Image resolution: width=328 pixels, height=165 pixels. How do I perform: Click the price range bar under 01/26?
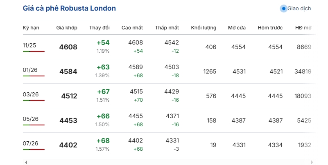coord(34,76)
